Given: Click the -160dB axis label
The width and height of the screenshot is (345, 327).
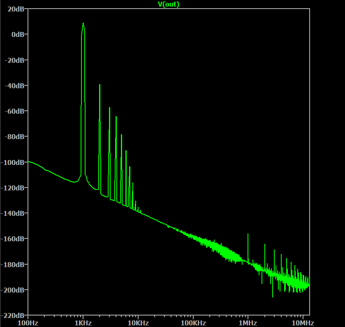Looking at the screenshot, I should coord(12,239).
